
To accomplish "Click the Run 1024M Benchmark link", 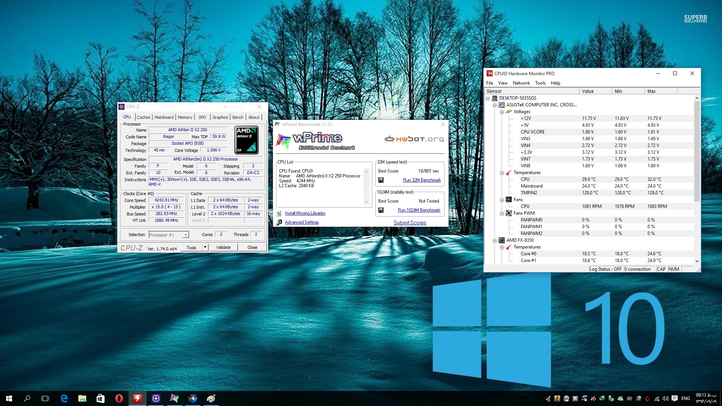I will [419, 210].
